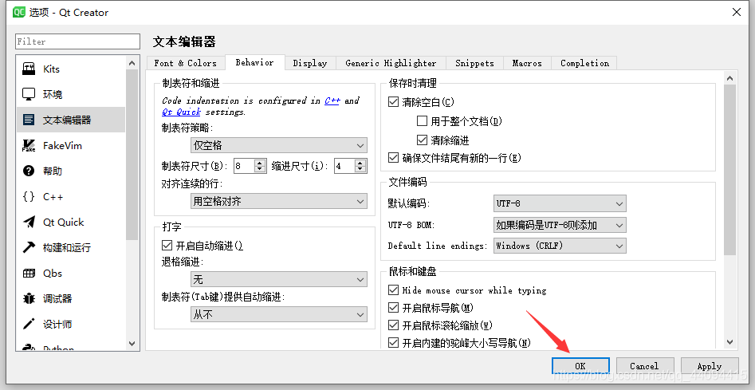The height and width of the screenshot is (390, 755).
Task: Open the Kits category icon
Action: click(x=29, y=69)
